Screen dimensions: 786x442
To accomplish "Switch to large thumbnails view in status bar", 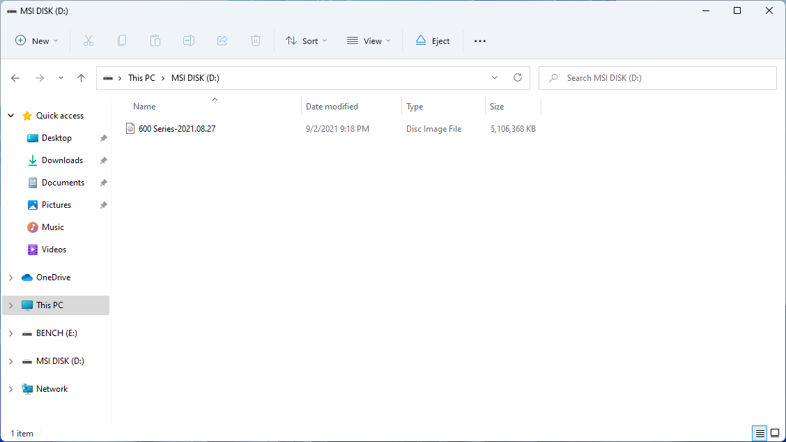I will coord(775,433).
